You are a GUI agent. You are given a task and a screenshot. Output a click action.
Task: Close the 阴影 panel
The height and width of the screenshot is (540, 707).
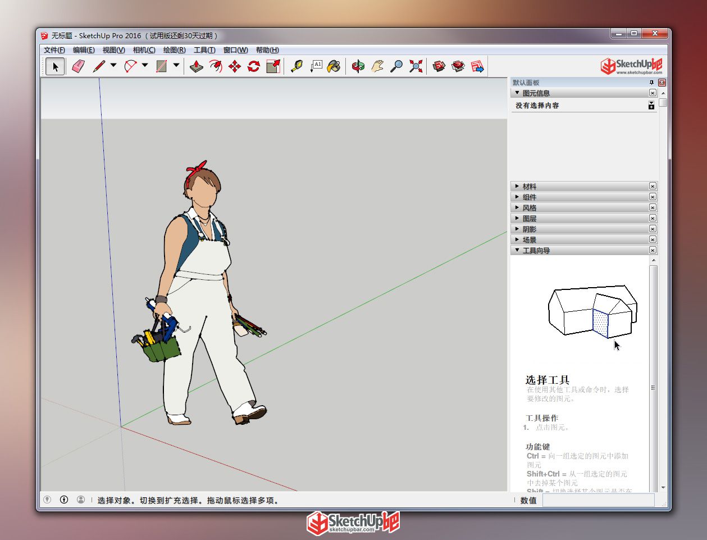[653, 229]
